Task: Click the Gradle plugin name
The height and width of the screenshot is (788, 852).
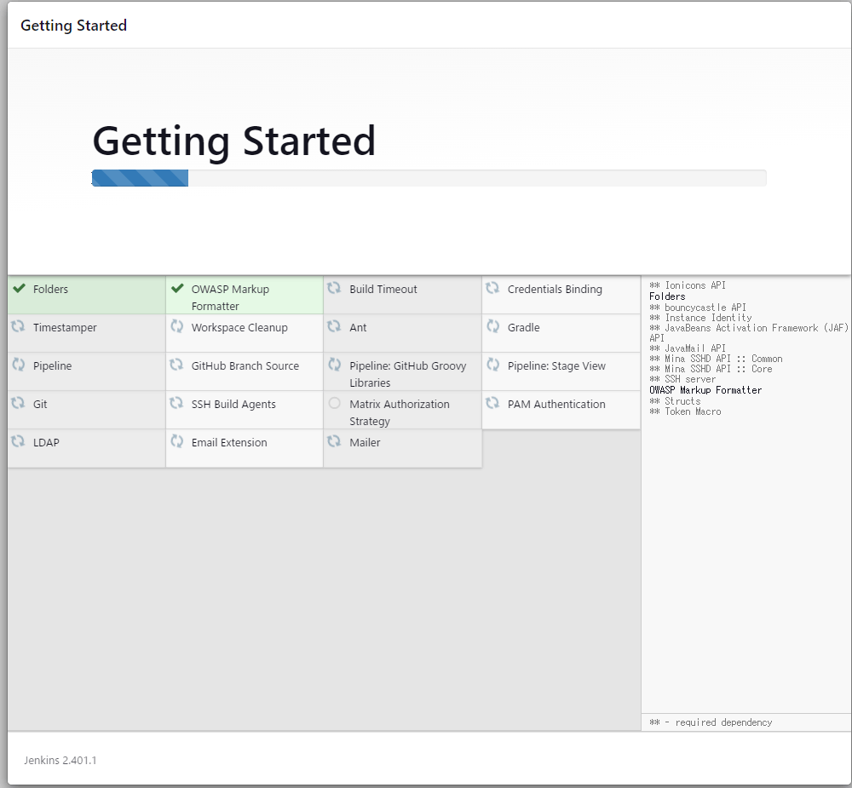Action: [x=523, y=328]
